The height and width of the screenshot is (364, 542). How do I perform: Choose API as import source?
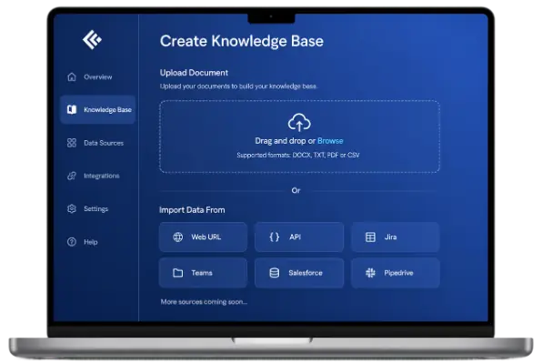(x=299, y=237)
